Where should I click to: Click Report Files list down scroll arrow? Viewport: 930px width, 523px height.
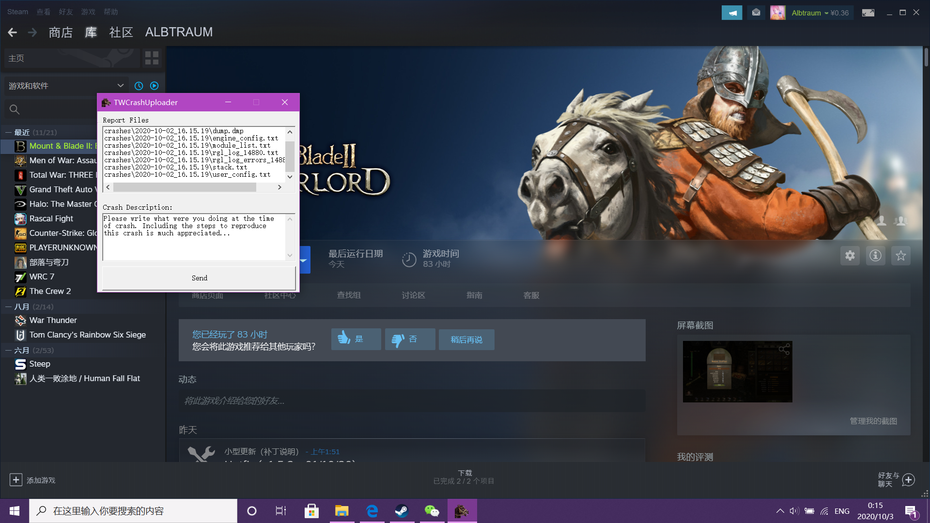click(290, 177)
